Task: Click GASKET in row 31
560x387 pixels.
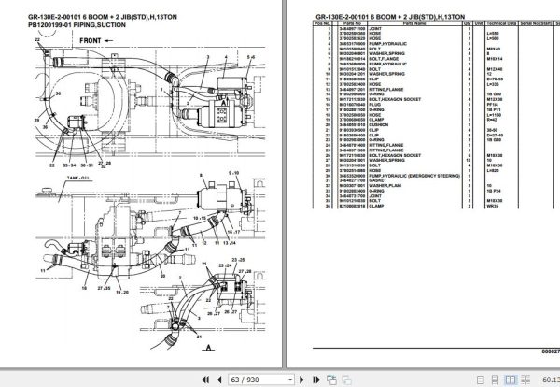Action: click(377, 180)
